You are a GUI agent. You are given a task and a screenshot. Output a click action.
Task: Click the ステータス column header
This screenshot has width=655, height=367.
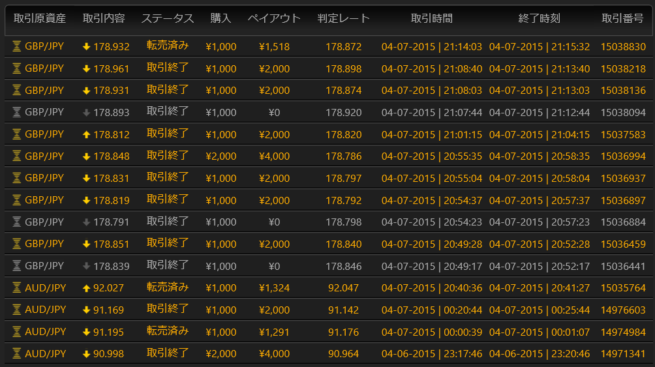[168, 18]
